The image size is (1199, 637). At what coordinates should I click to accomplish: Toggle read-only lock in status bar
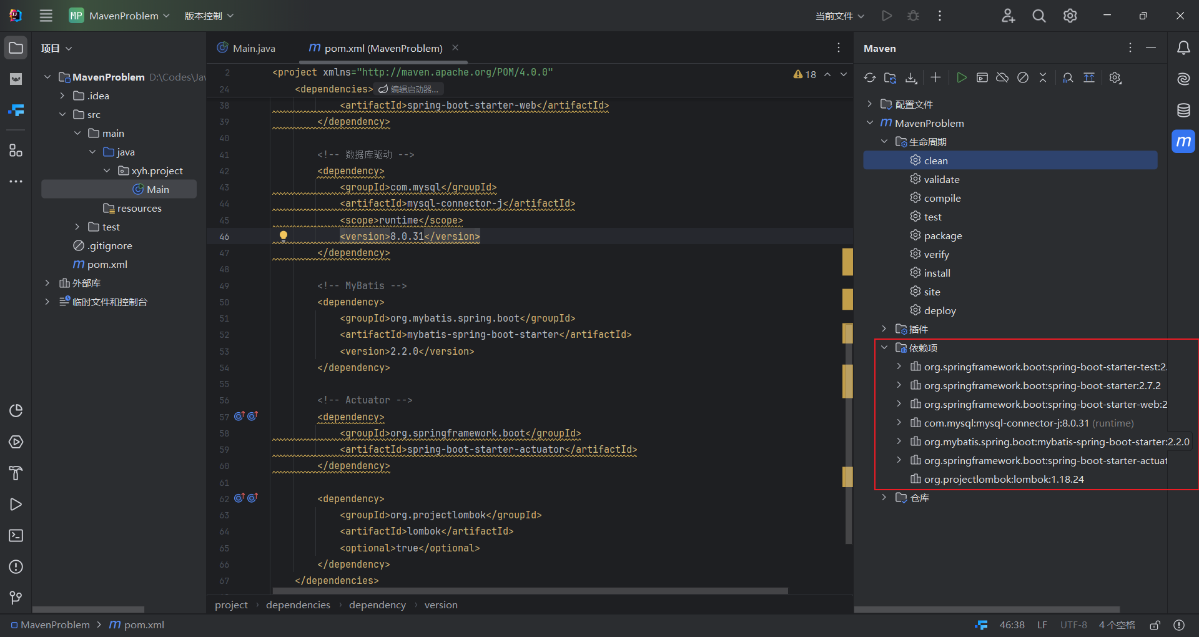(1155, 625)
